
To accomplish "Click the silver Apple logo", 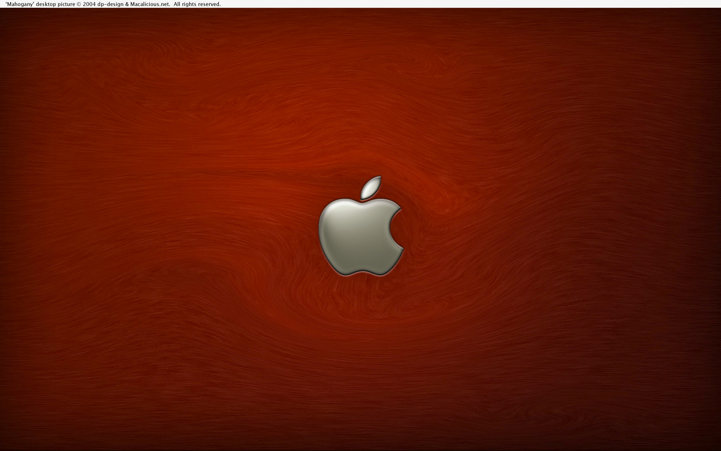I will pos(360,226).
